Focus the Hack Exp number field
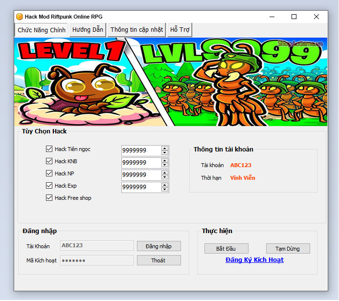 (141, 187)
